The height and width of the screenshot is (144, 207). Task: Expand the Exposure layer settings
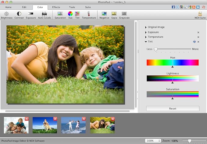tap(146, 32)
